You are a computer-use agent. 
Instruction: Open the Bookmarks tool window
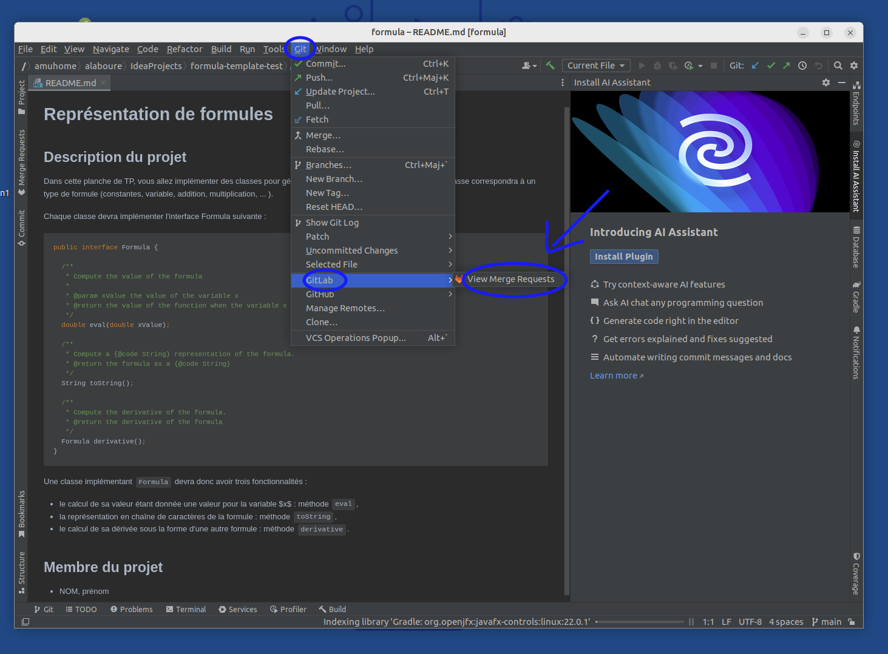point(22,514)
